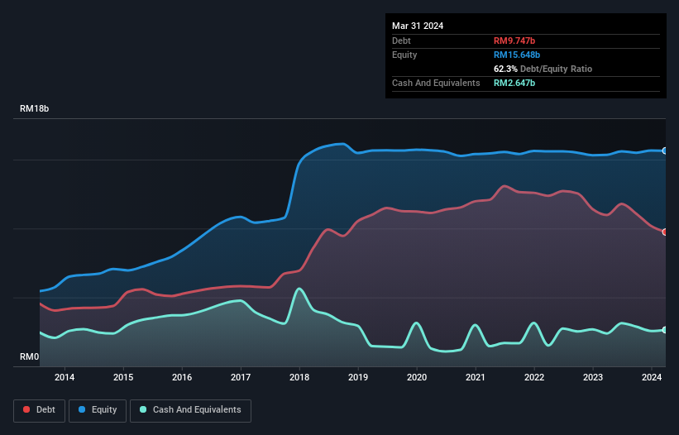The width and height of the screenshot is (679, 435).
Task: Select the 2021 x-axis label
Action: coord(476,377)
